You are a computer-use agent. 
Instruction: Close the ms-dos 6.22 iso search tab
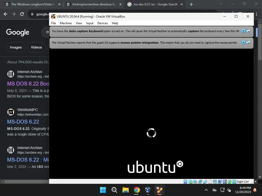coord(182,4)
